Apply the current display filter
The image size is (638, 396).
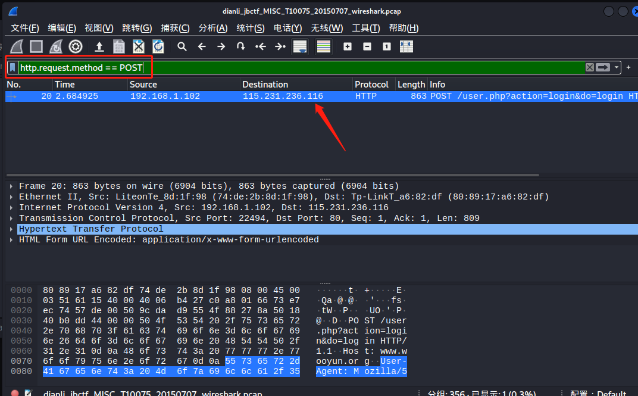[x=603, y=67]
